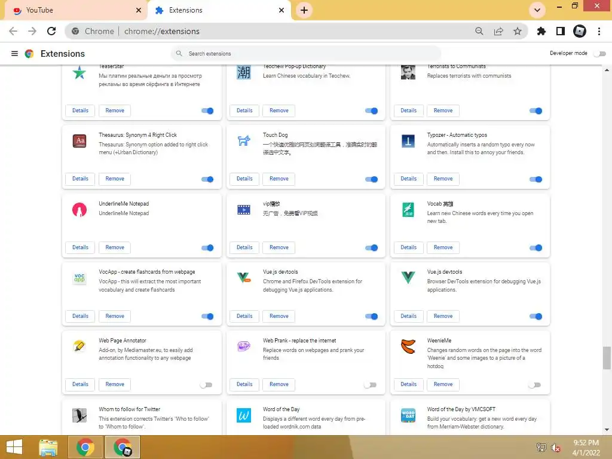The width and height of the screenshot is (612, 459).
Task: Click the vip film strip extension icon
Action: [x=244, y=210]
